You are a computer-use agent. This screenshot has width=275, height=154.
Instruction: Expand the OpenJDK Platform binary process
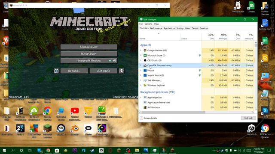tap(141, 65)
